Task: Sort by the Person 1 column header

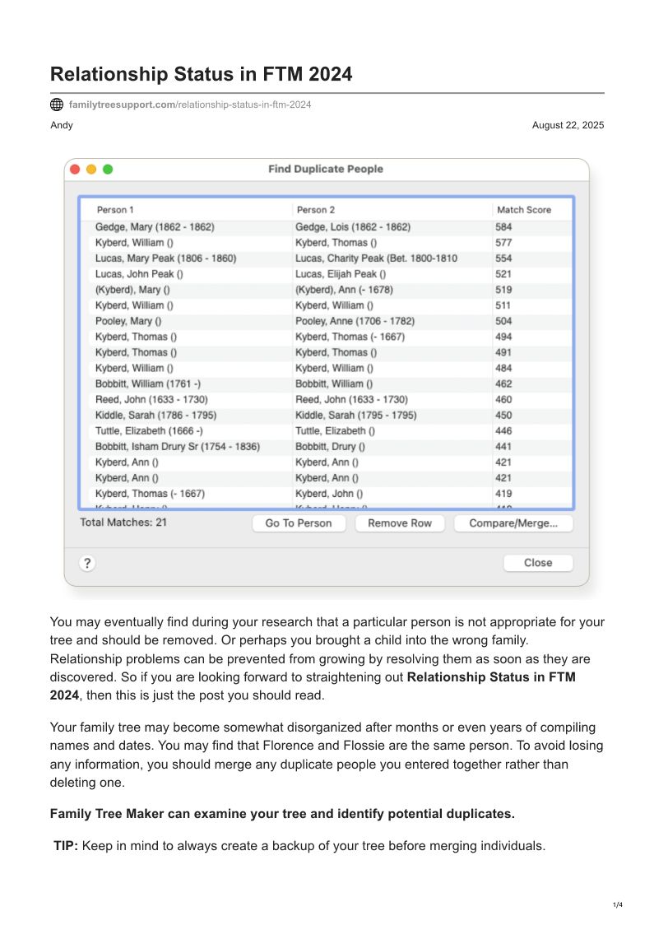Action: pyautogui.click(x=115, y=210)
